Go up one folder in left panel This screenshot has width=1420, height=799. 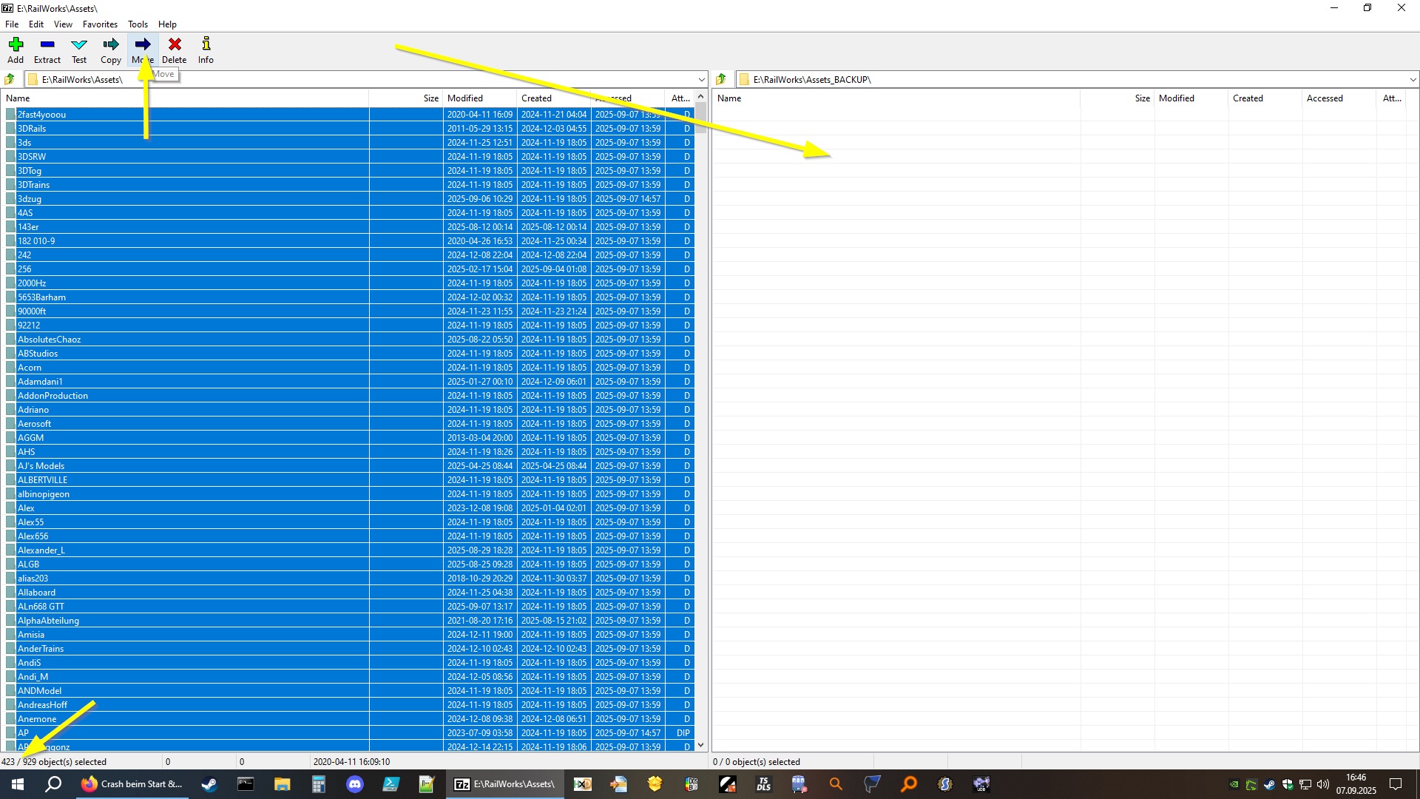(x=10, y=79)
